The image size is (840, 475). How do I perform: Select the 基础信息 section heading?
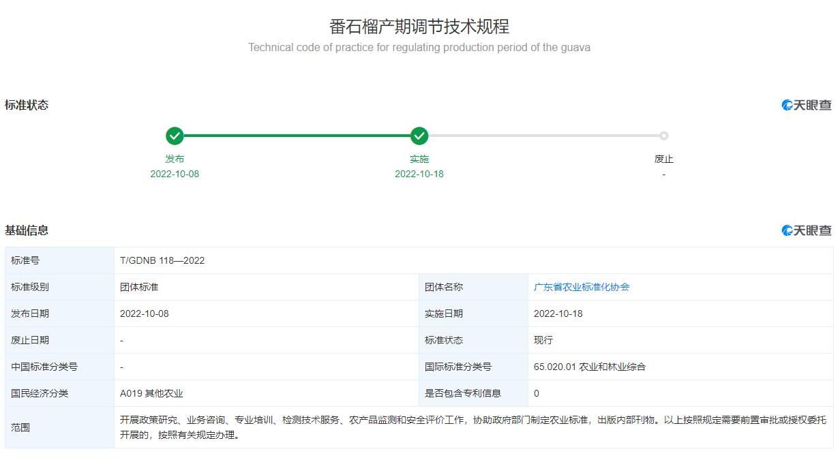27,230
